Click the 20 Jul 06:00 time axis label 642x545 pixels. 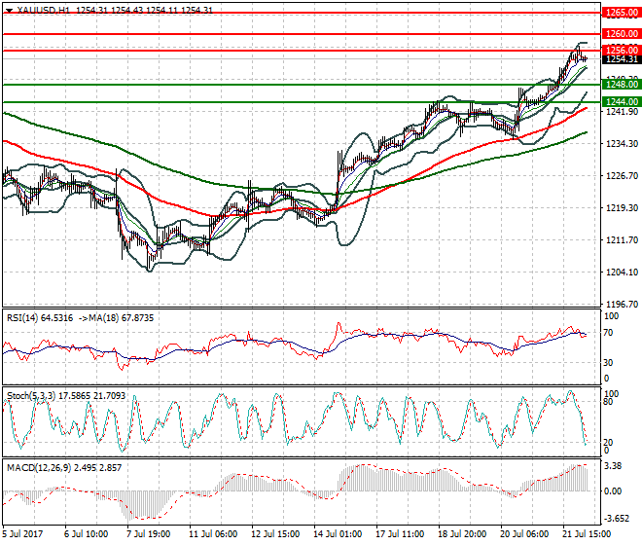[524, 534]
